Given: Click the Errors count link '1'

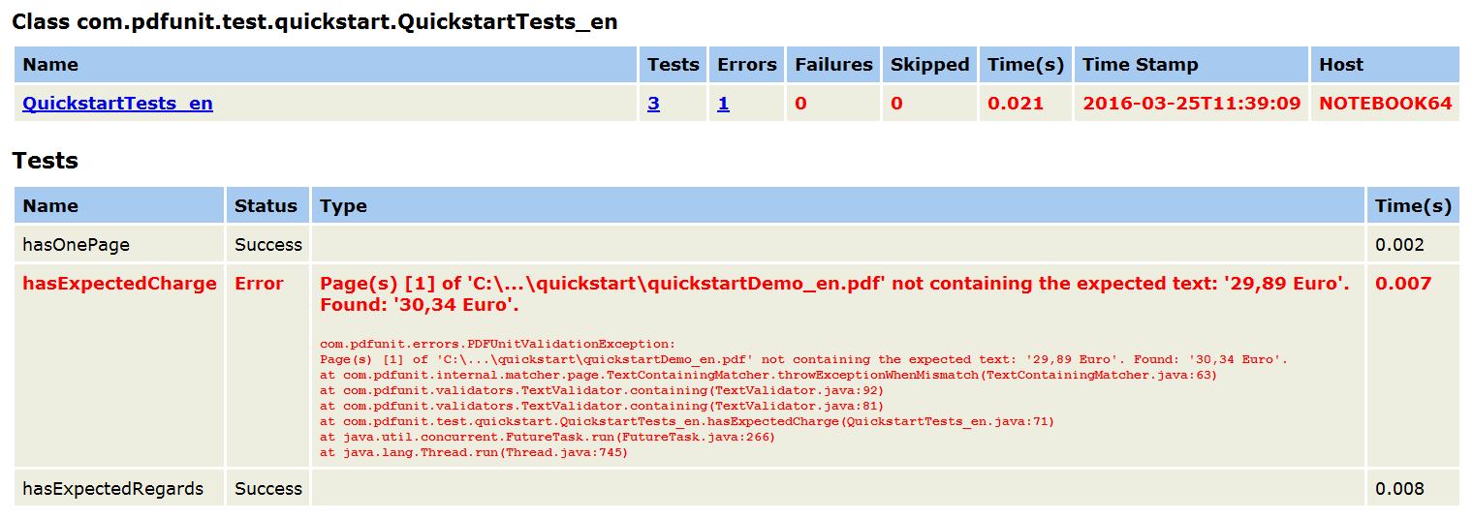Looking at the screenshot, I should pos(723,104).
